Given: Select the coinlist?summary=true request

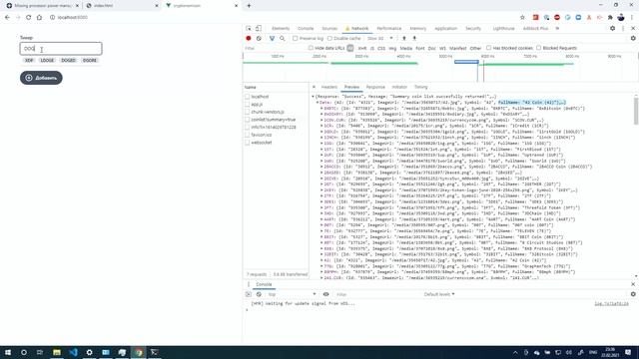Looking at the screenshot, I should coord(276,120).
